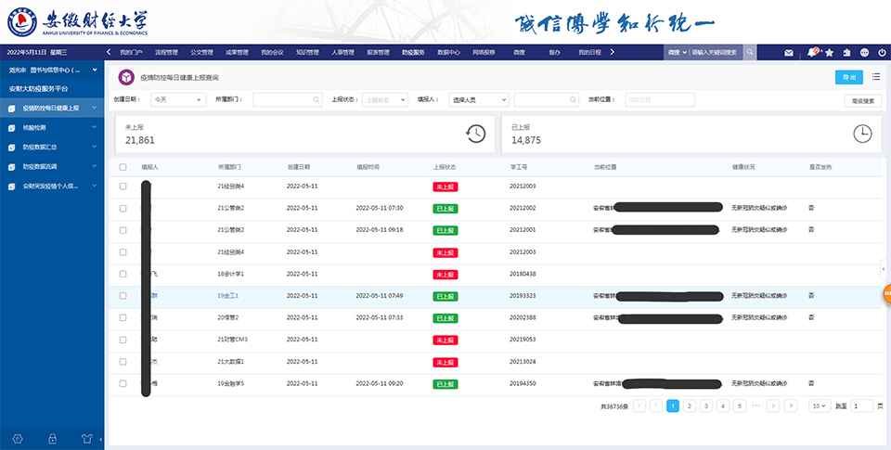Open the list view menu icon beside 导出
The height and width of the screenshot is (450, 891).
pyautogui.click(x=875, y=77)
